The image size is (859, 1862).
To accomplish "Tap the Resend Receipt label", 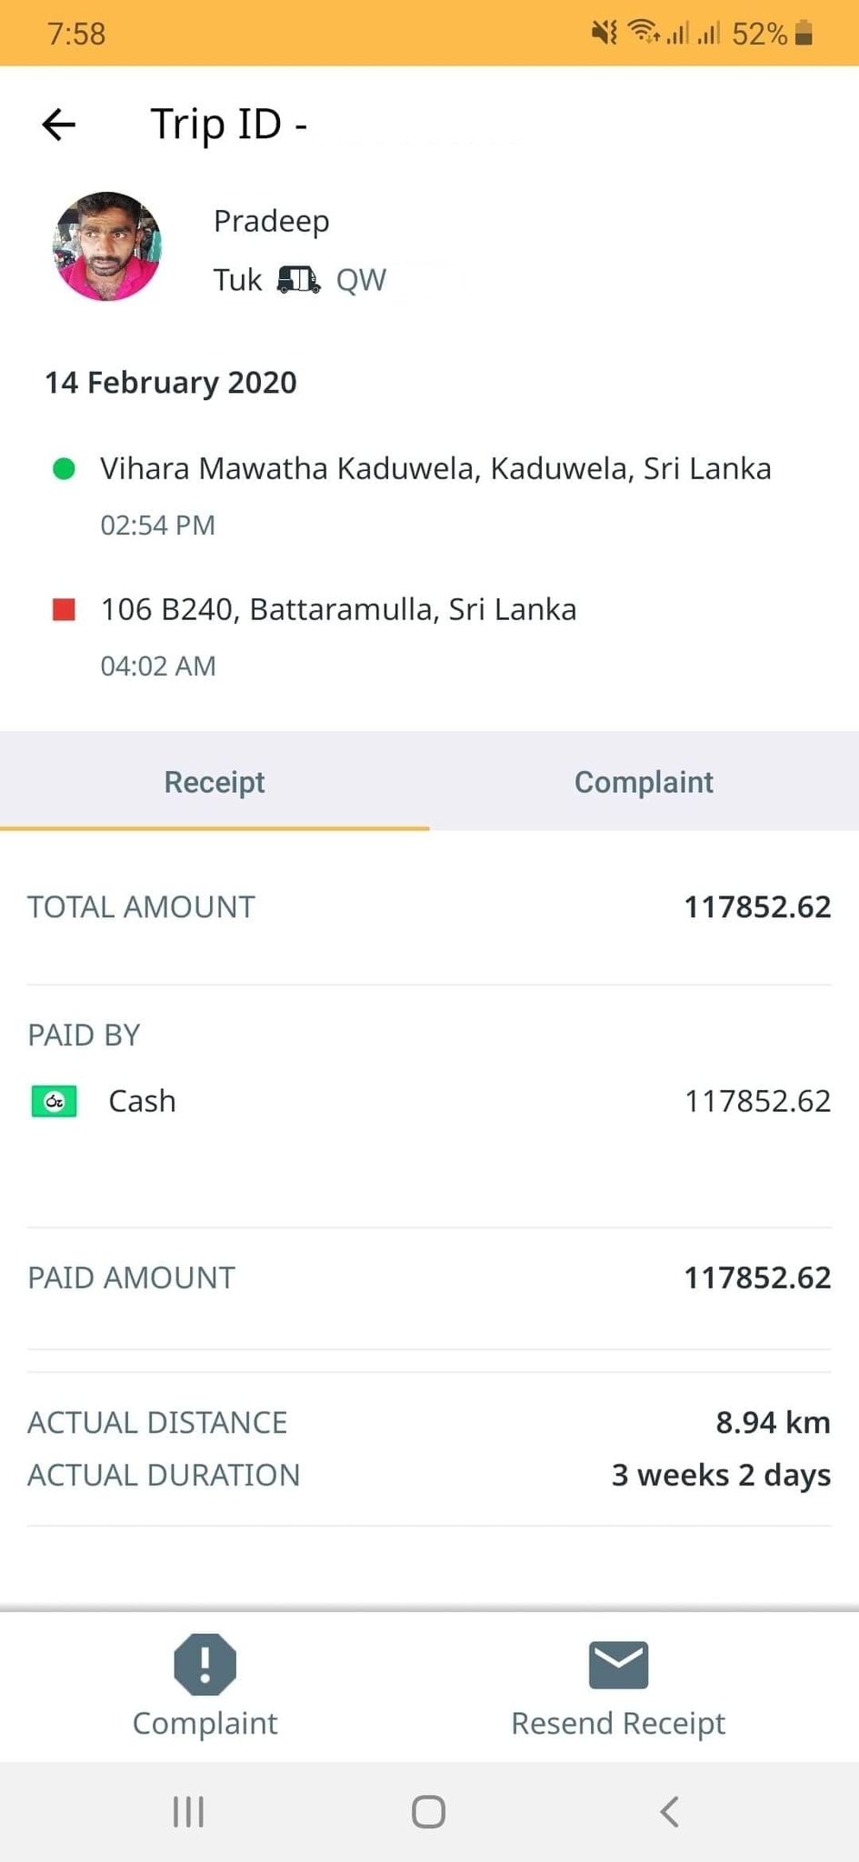I will coord(618,1723).
